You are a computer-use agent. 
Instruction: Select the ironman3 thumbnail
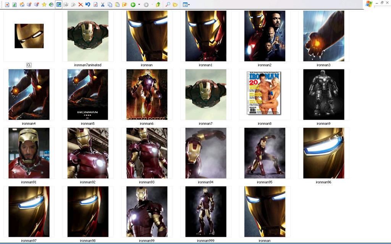(324, 36)
